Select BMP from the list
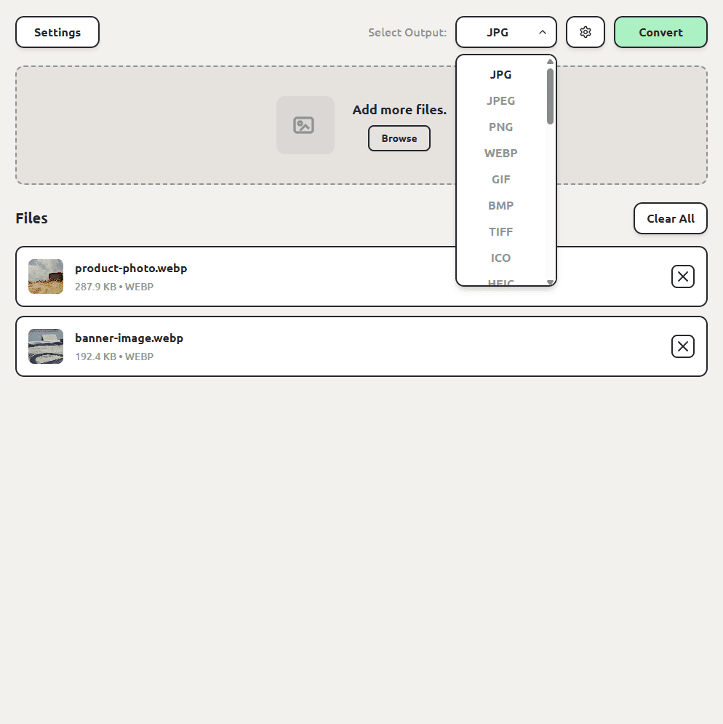Image resolution: width=723 pixels, height=724 pixels. [500, 205]
